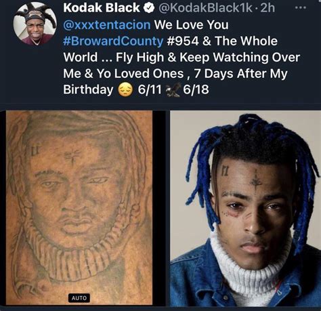This screenshot has height=311, width=321.
Task: Click the 6/18 date text
Action: 196,89
